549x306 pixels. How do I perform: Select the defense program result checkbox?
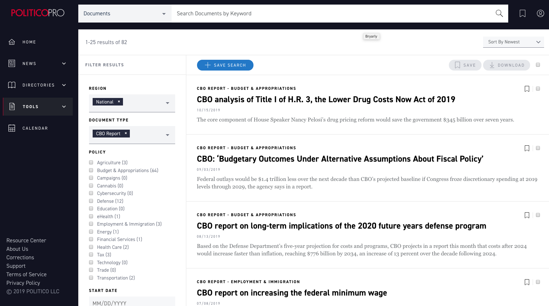[x=538, y=215]
